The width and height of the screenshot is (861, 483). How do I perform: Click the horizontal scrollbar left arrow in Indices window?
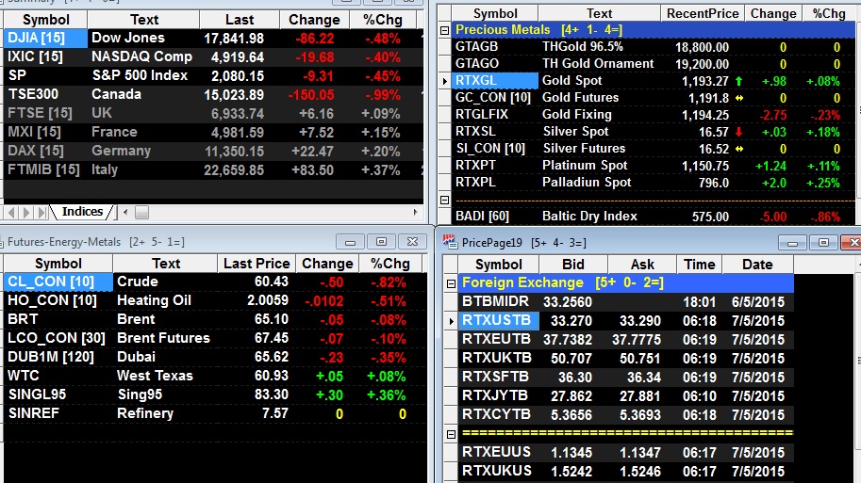pyautogui.click(x=125, y=212)
